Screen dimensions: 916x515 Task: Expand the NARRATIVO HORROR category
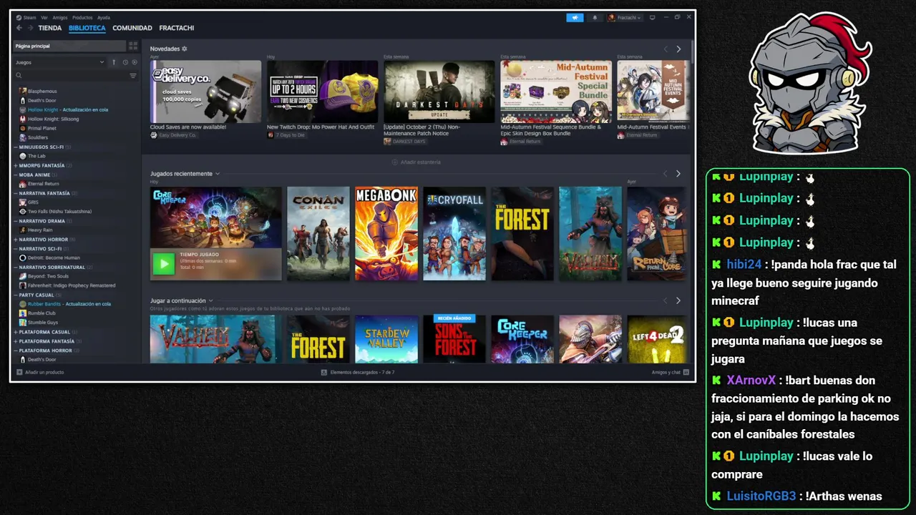[16, 240]
